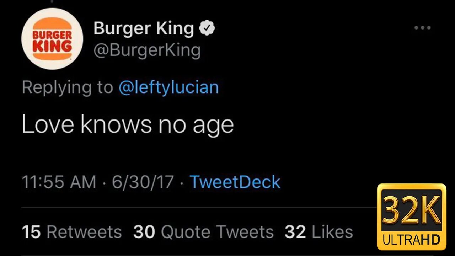Viewport: 455px width, 256px height.
Task: Click the word "Retweets" in the stats row
Action: point(84,232)
